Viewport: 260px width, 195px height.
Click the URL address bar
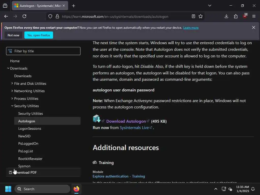click(115, 17)
